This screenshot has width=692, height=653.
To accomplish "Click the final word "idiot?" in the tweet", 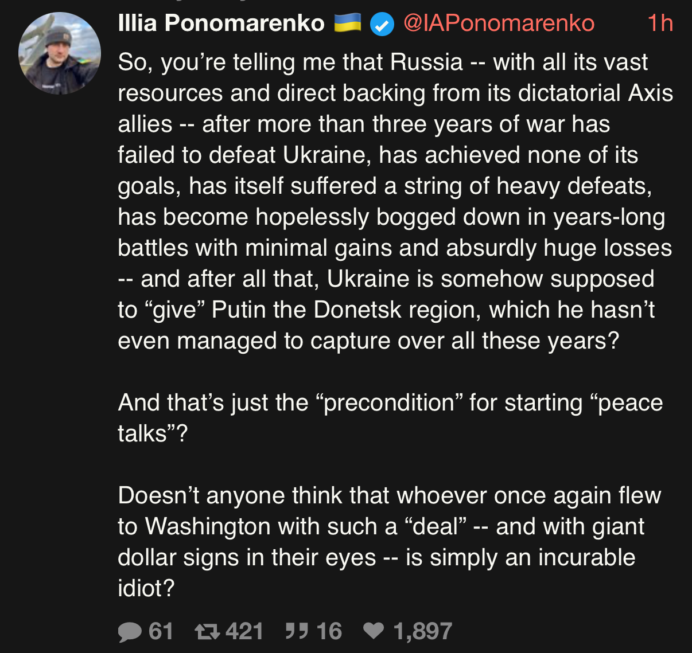I will tap(146, 588).
